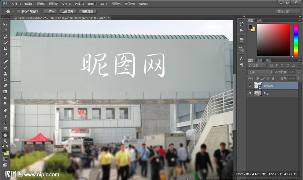Select the Clone Stamp tool
The height and width of the screenshot is (180, 303).
(x=5, y=74)
